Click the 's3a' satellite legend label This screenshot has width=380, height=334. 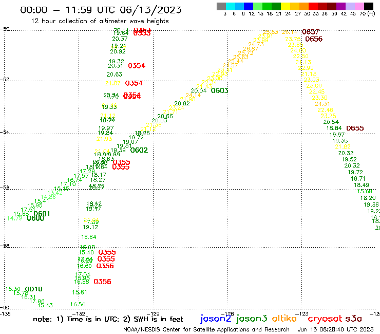pyautogui.click(x=354, y=319)
